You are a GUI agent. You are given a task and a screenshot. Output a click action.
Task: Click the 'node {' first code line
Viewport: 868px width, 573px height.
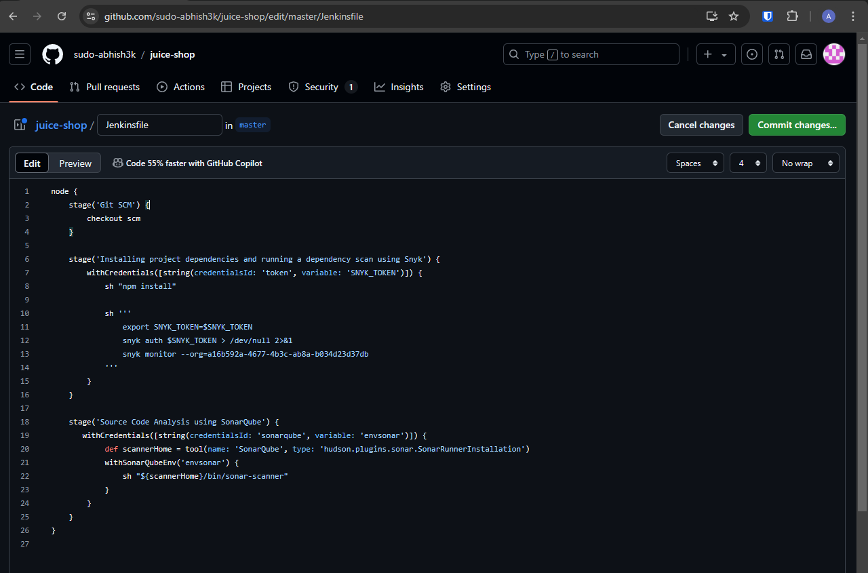point(64,191)
